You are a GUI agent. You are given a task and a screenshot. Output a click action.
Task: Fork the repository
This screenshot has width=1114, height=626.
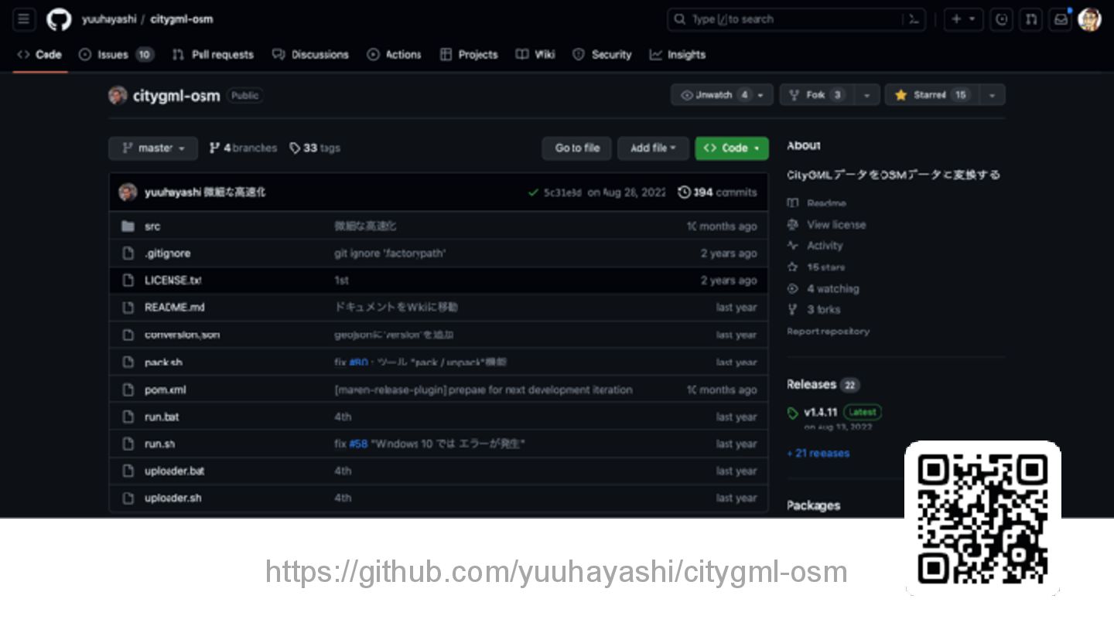816,95
